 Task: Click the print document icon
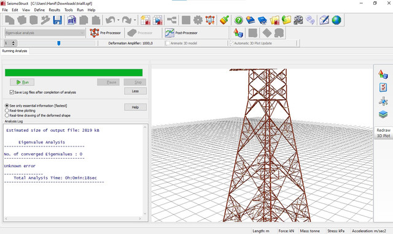click(x=72, y=20)
